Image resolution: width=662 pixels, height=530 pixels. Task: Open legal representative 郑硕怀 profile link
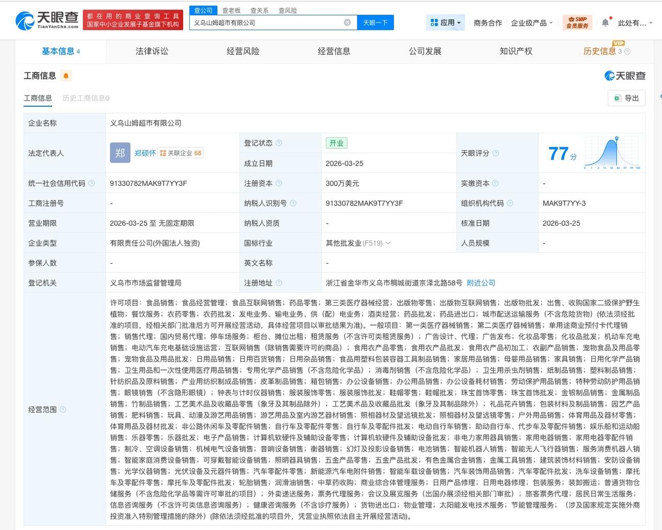(x=145, y=153)
